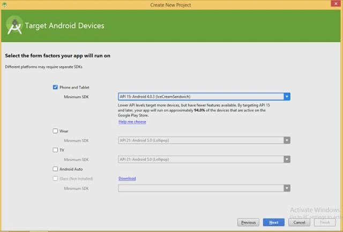Open the Wear Minimum SDK dropdown arrow
The width and height of the screenshot is (343, 232).
point(287,141)
